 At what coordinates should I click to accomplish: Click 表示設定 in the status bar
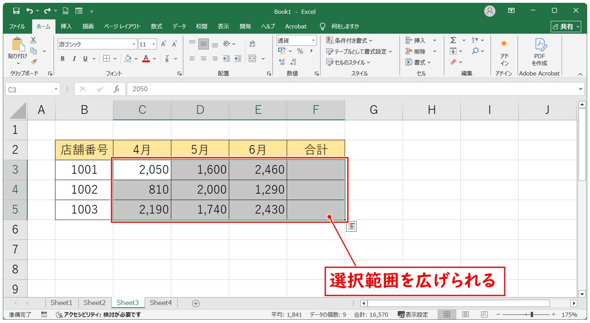click(413, 315)
